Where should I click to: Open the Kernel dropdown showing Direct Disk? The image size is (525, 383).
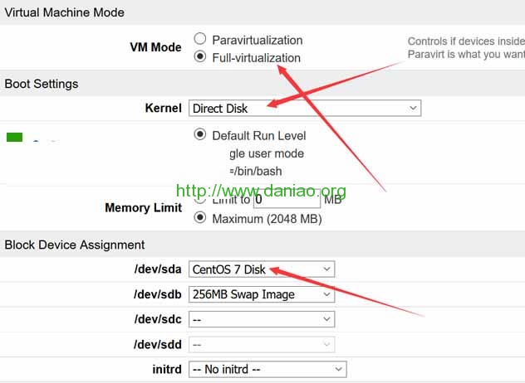point(304,108)
